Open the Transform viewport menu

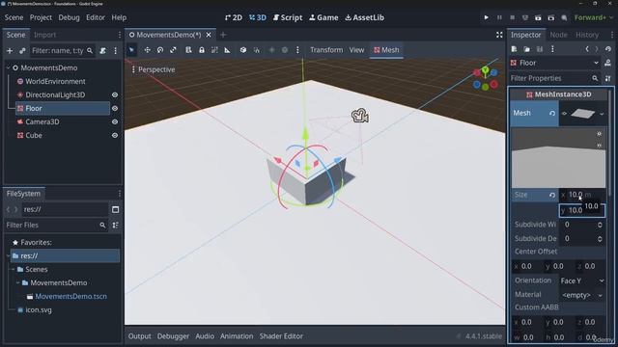[326, 50]
